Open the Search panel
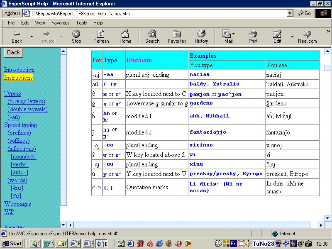Image resolution: width=332 pixels, height=249 pixels. (x=152, y=37)
